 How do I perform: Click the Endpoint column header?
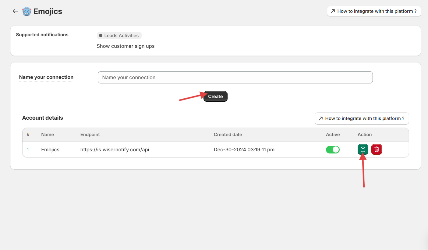point(90,135)
